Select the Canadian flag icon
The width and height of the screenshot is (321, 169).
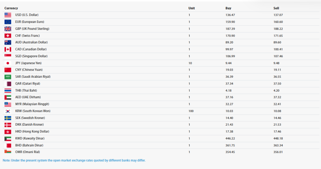coord(8,49)
